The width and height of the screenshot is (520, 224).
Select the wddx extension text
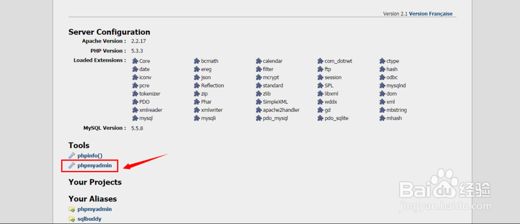click(x=331, y=102)
